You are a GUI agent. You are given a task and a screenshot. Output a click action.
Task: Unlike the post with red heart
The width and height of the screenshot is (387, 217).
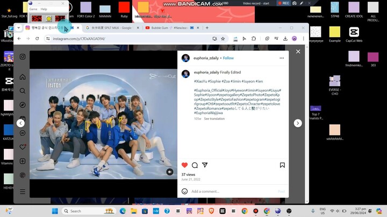tap(184, 165)
